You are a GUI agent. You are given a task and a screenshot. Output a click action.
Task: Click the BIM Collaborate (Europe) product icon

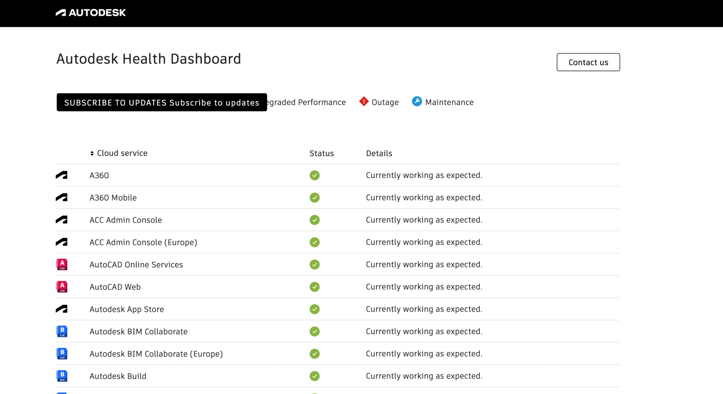62,353
